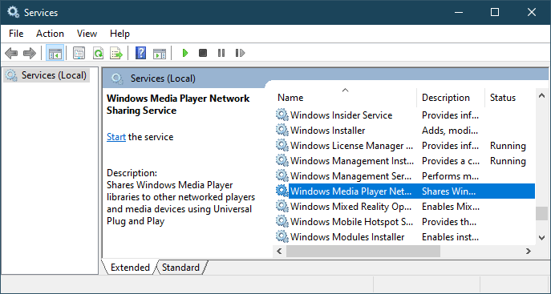
Task: Click gear icon of Windows Installer row
Action: pyautogui.click(x=282, y=130)
